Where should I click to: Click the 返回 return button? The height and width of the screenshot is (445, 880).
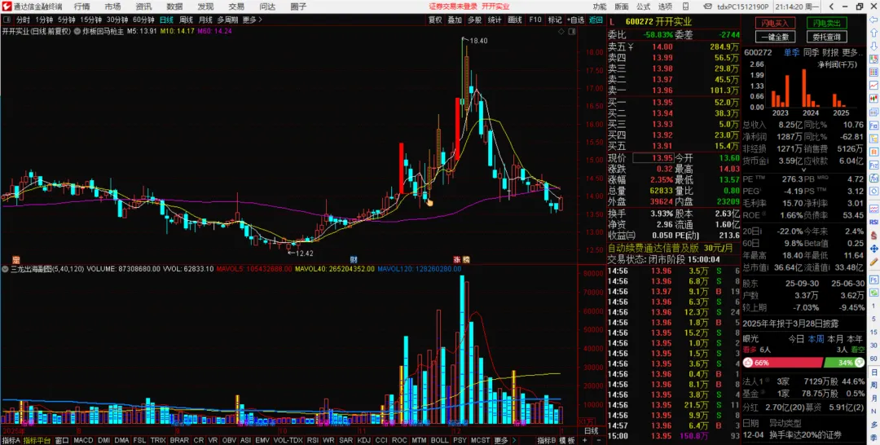(x=596, y=20)
